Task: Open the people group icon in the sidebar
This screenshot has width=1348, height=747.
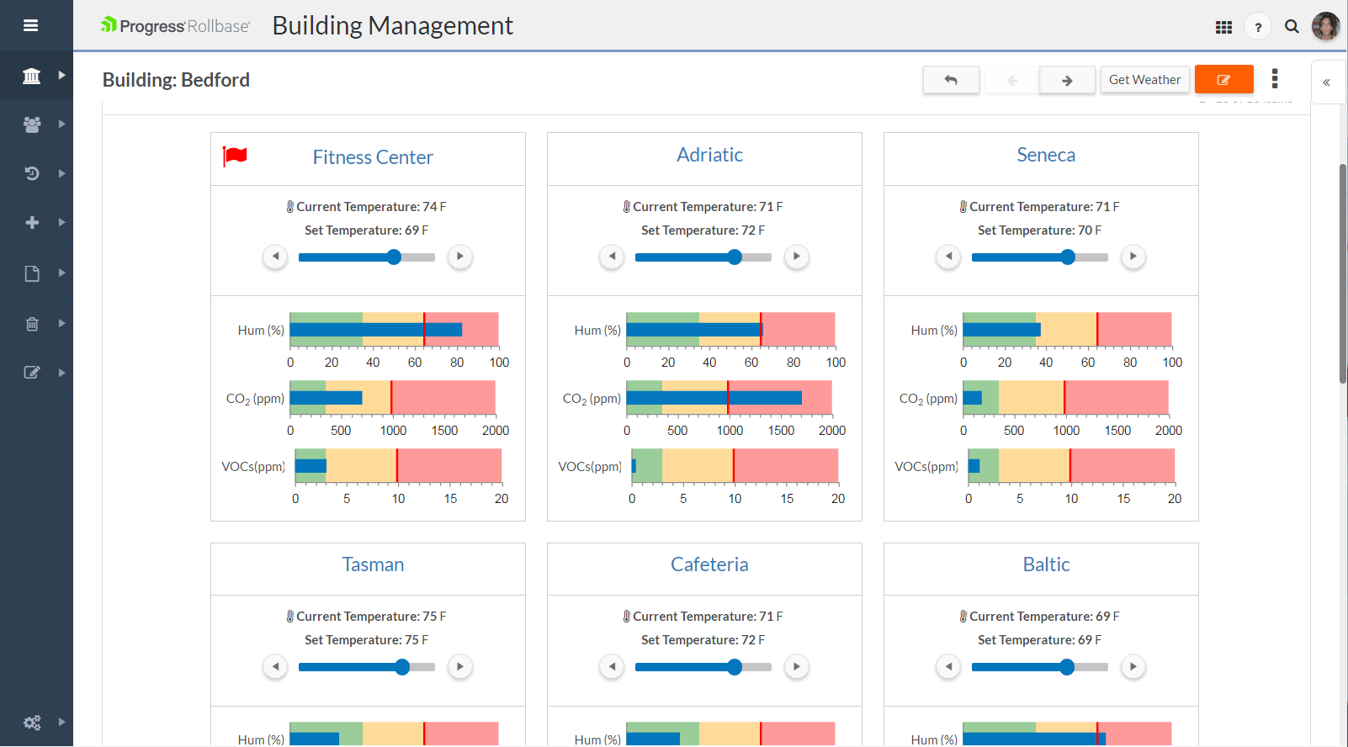Action: (32, 124)
